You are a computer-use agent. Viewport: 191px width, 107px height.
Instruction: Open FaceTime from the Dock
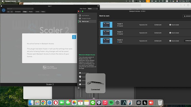click(62, 103)
